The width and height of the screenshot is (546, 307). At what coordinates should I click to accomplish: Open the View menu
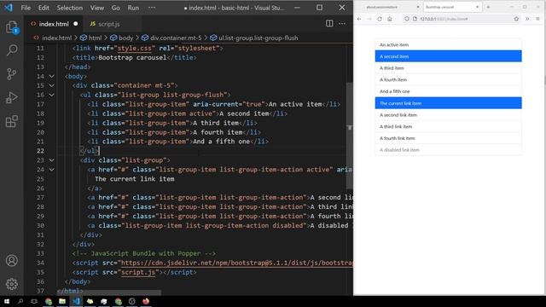coord(97,8)
